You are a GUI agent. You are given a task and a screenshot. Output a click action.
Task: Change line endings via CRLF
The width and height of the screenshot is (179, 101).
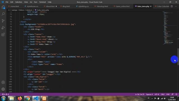click(x=163, y=94)
